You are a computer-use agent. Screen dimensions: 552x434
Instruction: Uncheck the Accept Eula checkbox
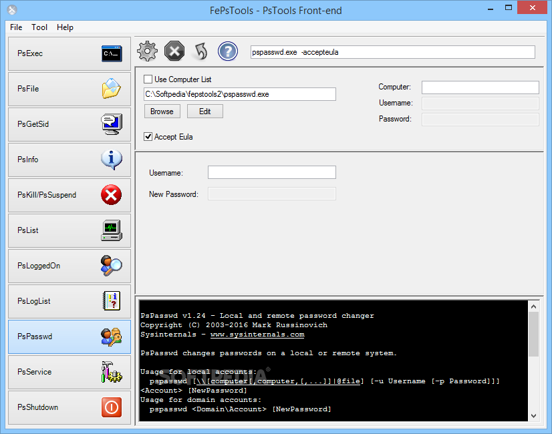click(148, 136)
